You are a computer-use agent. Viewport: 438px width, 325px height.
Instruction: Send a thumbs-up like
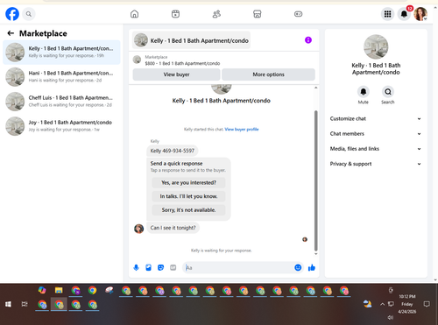tap(312, 267)
